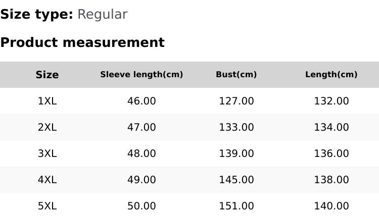Click the 3XL size row label
This screenshot has width=379, height=219.
47,153
